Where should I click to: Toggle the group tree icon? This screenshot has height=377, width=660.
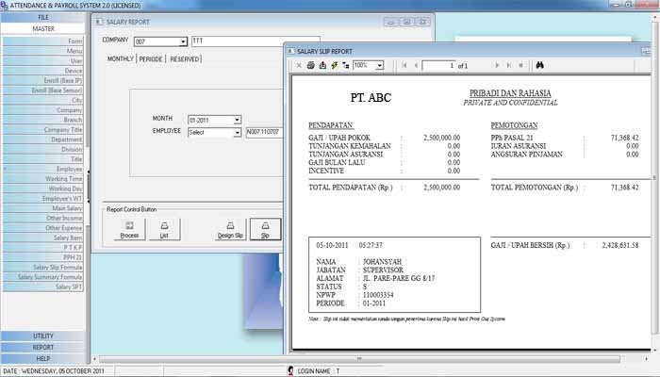pyautogui.click(x=346, y=65)
